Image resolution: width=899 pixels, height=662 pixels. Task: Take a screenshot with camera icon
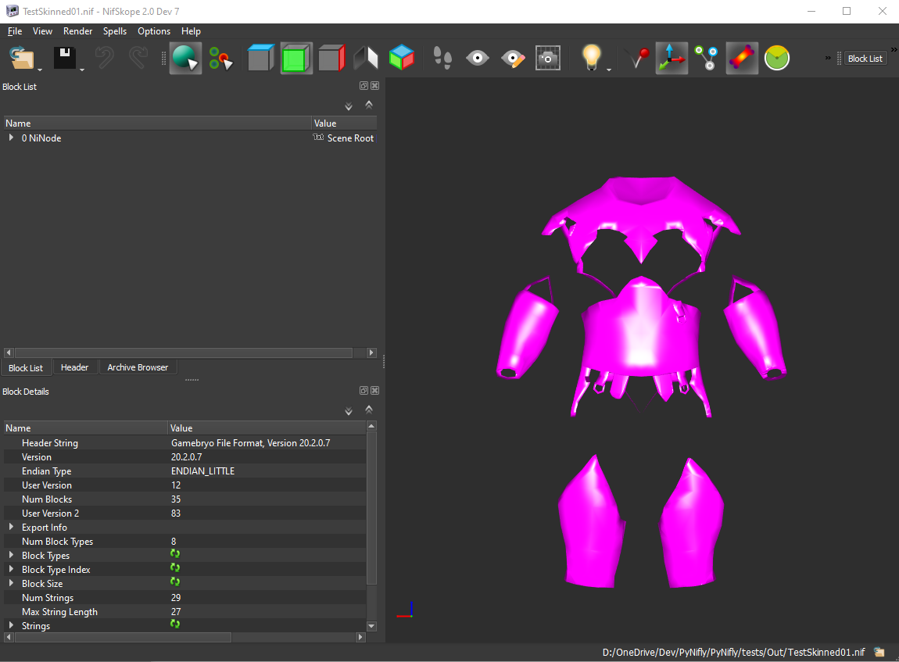pyautogui.click(x=547, y=58)
